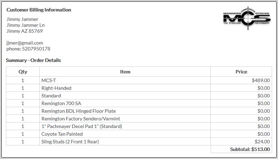Image resolution: width=278 pixels, height=159 pixels.
Task: Select the Jimmy Jammer Ln address line
Action: click(x=25, y=25)
